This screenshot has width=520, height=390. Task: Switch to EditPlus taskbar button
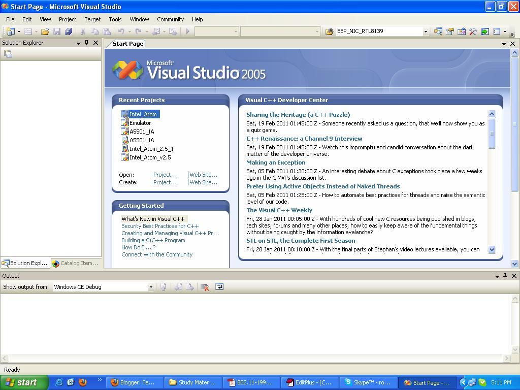point(309,382)
